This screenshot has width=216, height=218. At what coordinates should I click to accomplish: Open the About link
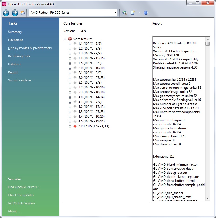[x=14, y=211]
